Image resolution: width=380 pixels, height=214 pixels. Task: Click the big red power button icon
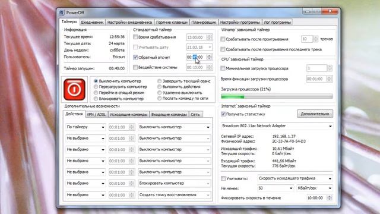(x=74, y=89)
